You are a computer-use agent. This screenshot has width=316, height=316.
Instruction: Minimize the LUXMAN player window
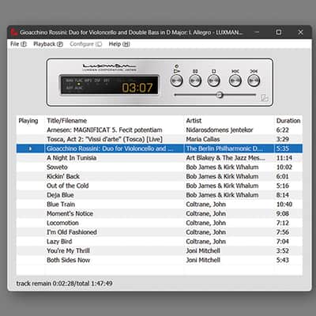257,32
